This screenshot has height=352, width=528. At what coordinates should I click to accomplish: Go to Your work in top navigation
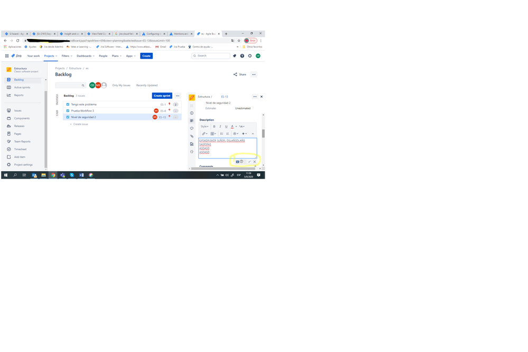coord(33,56)
